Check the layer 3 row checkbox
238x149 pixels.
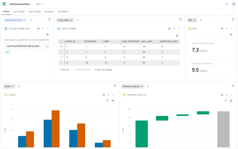61,57
